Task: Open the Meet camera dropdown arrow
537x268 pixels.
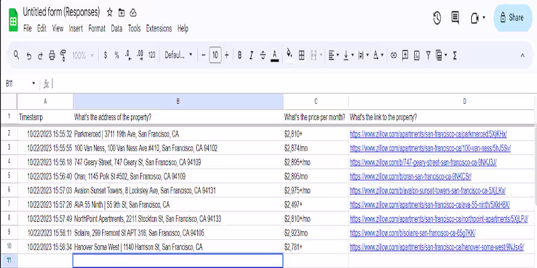Action: point(483,17)
